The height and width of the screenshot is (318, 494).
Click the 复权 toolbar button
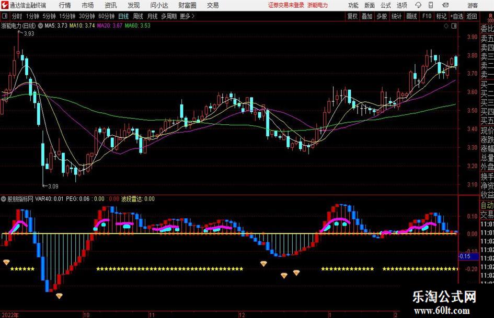coord(352,16)
